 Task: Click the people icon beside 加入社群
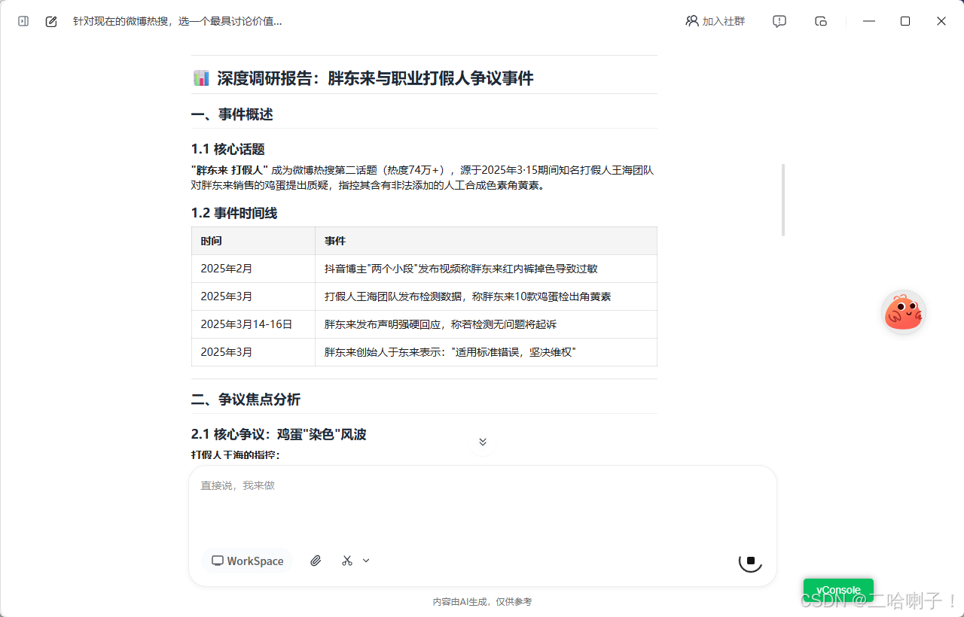pos(692,21)
